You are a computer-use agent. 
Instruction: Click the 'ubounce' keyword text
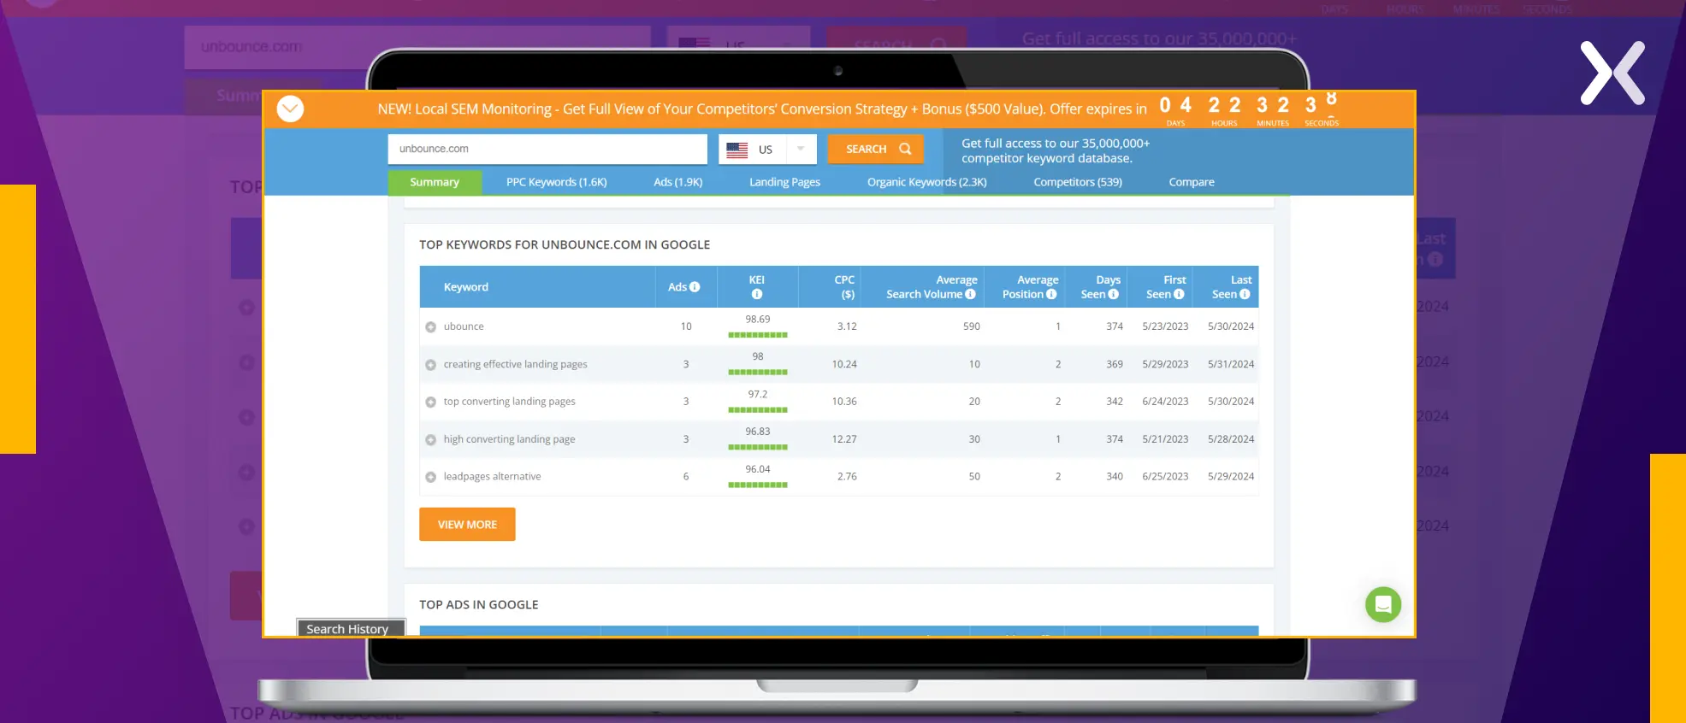(x=464, y=326)
